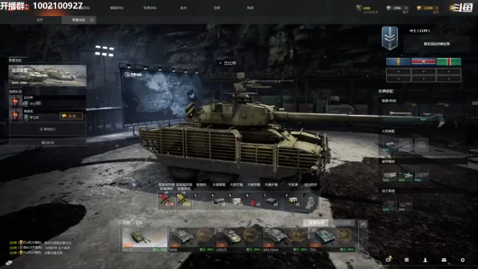Viewport: 478px width, 269px height.
Task: Open the player profile person icon
Action: pos(425,260)
